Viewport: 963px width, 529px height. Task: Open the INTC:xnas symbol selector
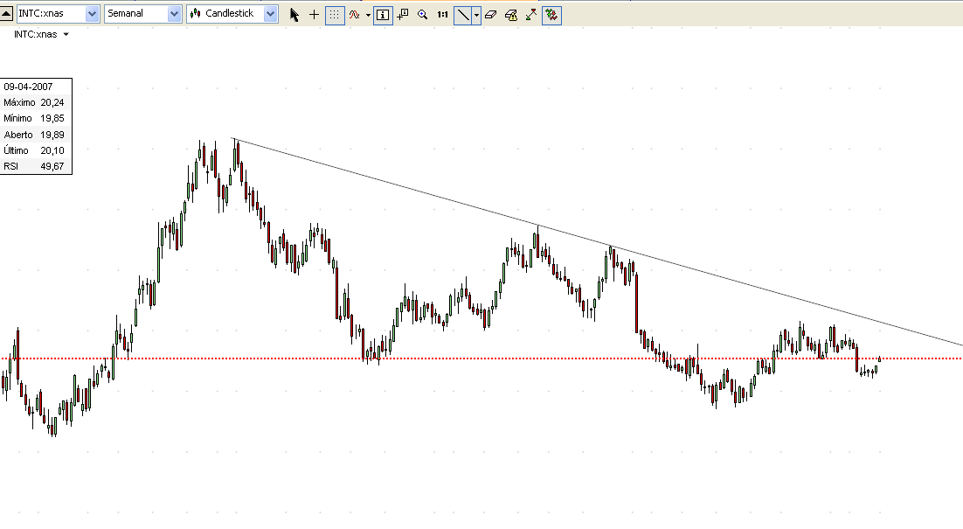tap(92, 13)
